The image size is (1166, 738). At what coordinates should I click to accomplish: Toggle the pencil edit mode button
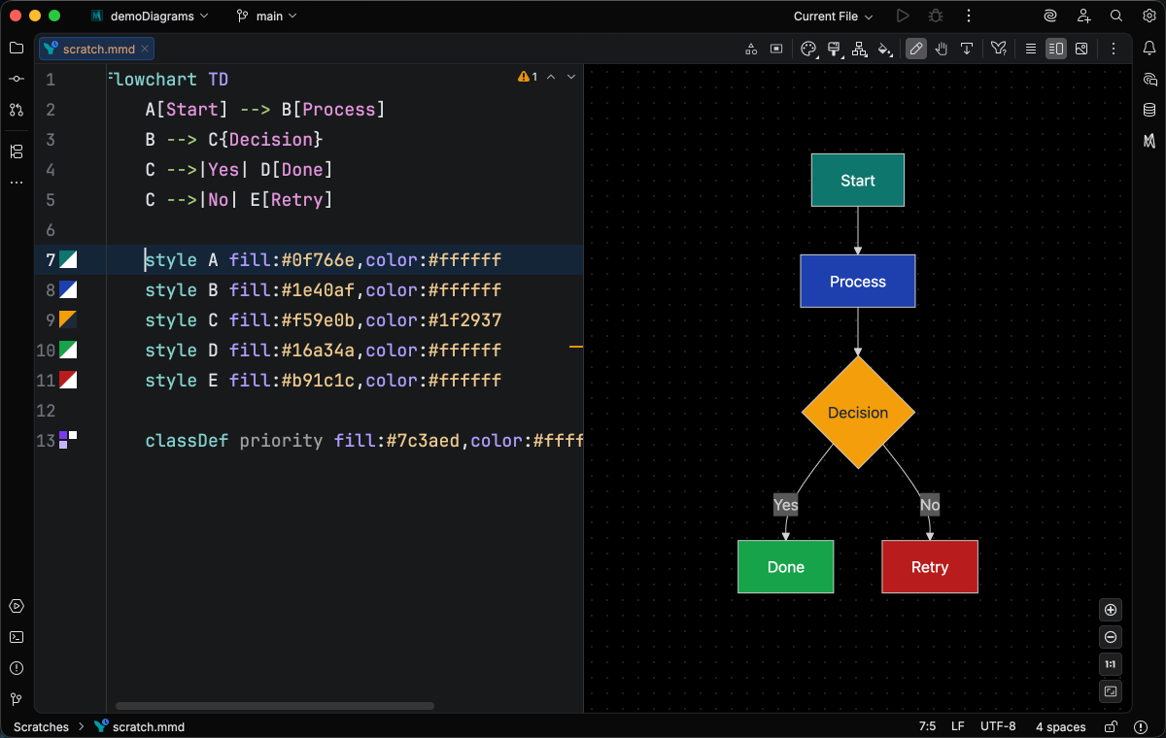tap(916, 49)
